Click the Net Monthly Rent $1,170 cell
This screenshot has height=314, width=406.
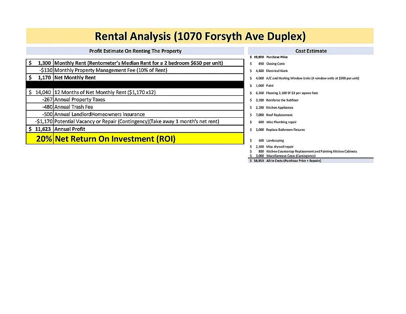coord(40,78)
